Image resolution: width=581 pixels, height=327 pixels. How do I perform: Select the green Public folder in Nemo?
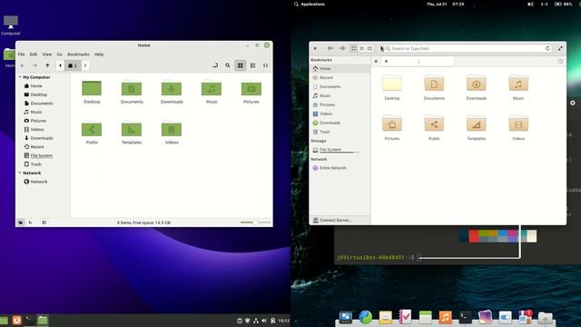coord(92,133)
